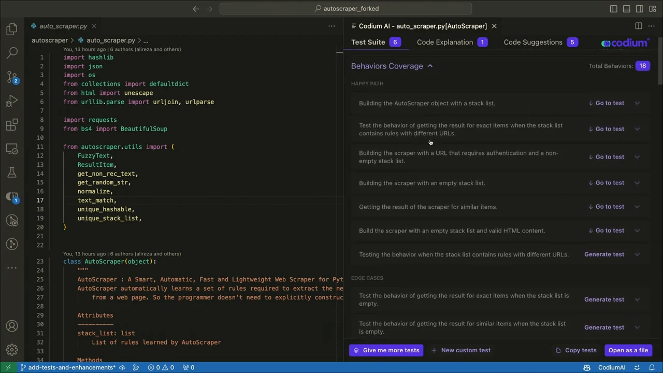This screenshot has height=373, width=663.
Task: Toggle primary side bar layout icon
Action: click(x=613, y=9)
